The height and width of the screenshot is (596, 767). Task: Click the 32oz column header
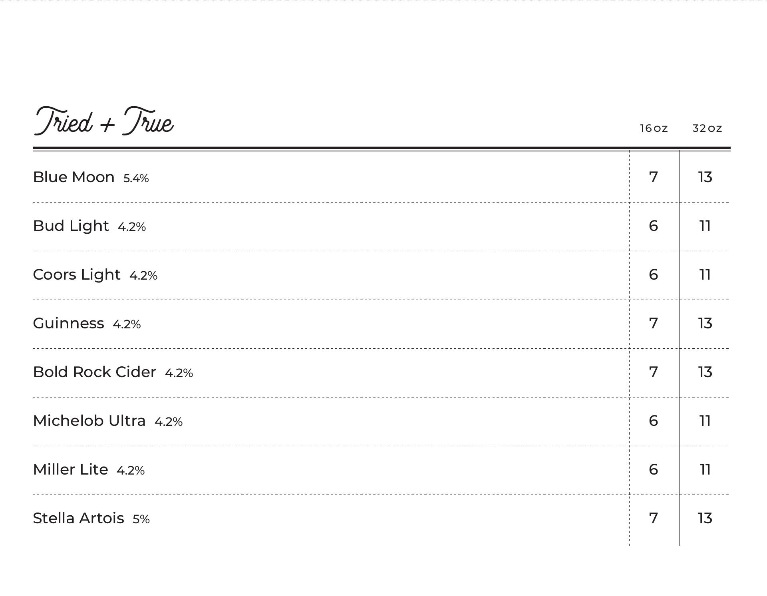707,128
